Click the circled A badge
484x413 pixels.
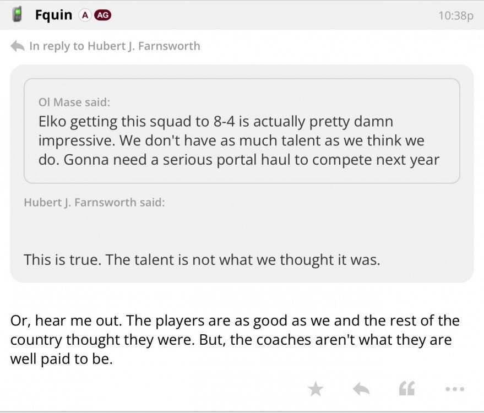85,15
